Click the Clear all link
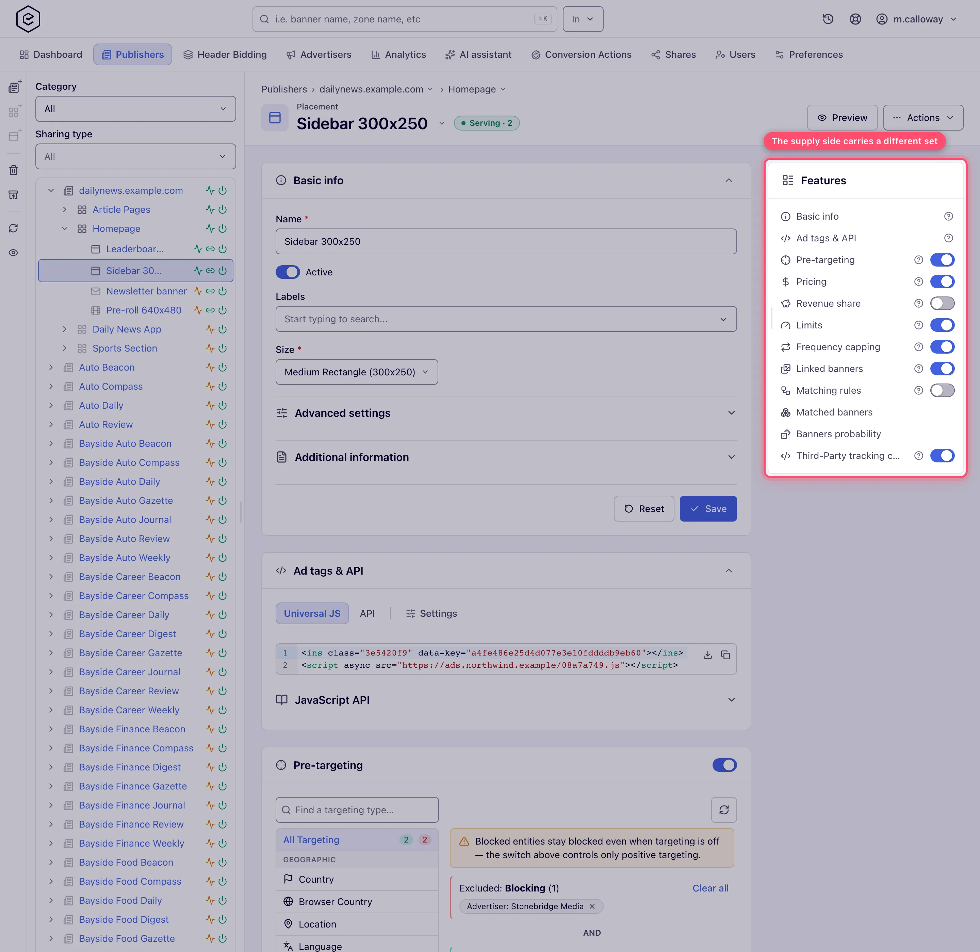This screenshot has width=980, height=952. point(710,888)
